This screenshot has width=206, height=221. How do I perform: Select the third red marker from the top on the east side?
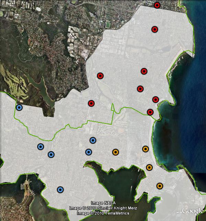(144, 71)
